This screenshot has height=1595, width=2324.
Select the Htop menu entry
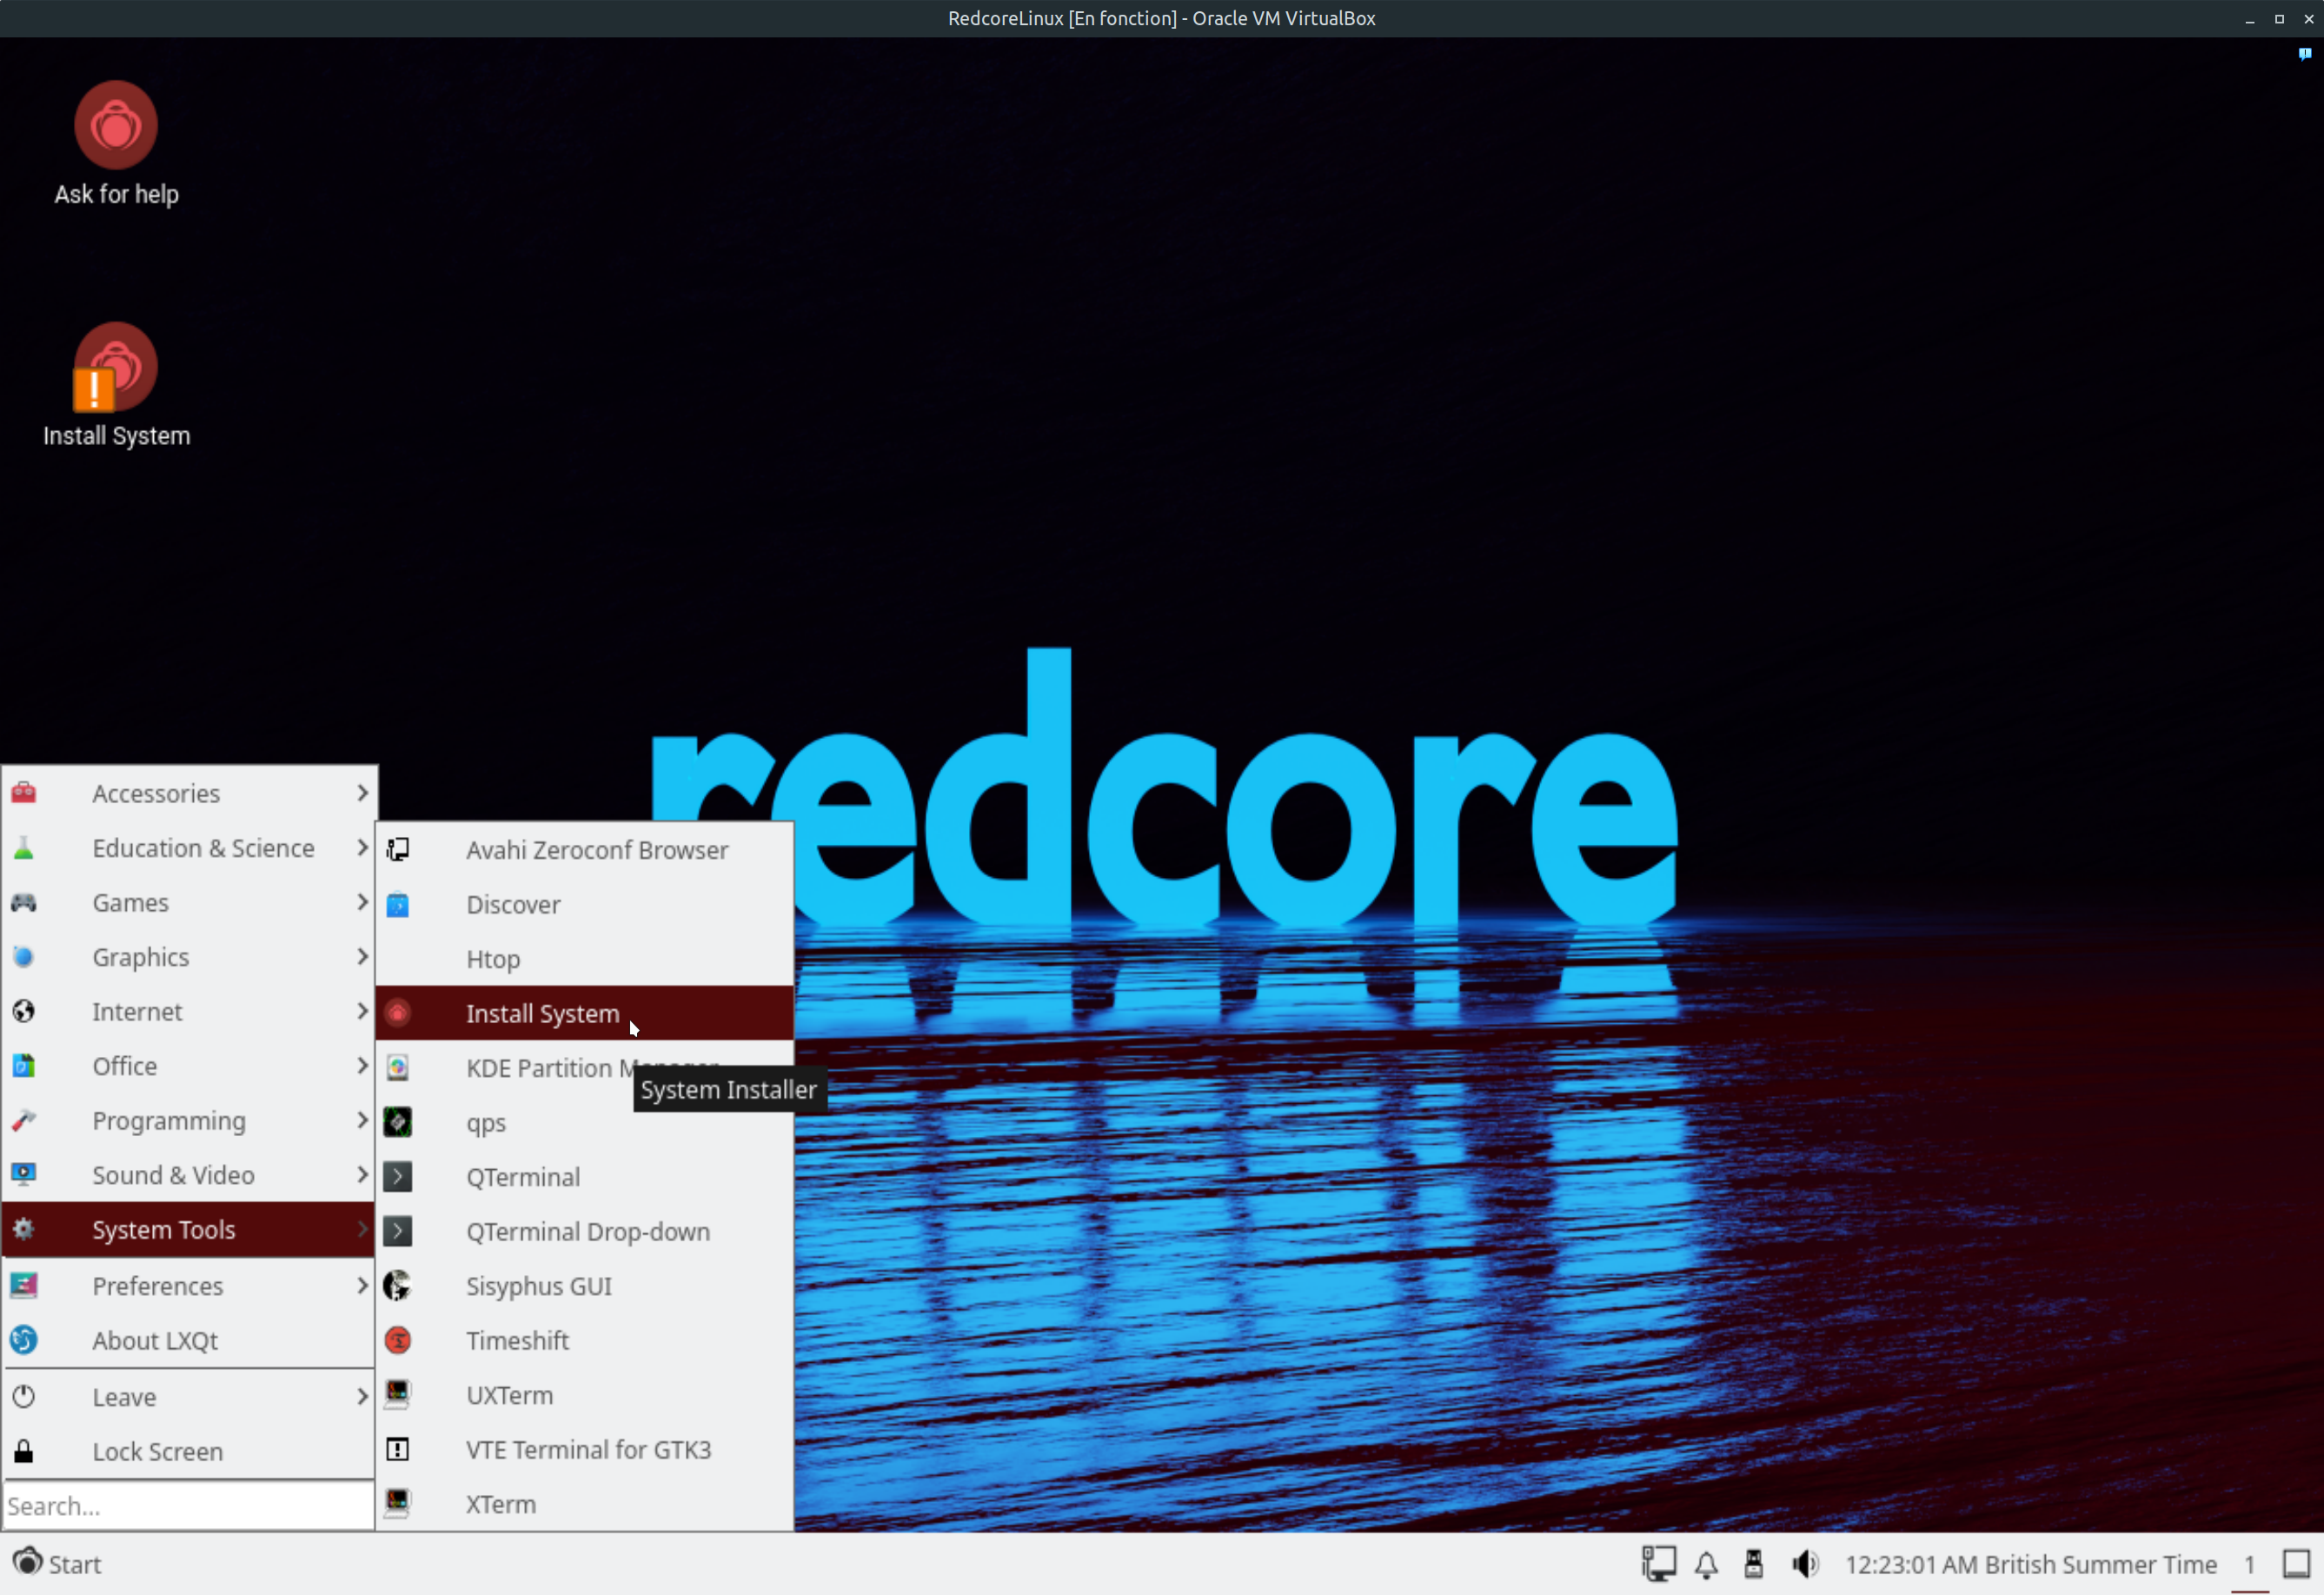(493, 959)
